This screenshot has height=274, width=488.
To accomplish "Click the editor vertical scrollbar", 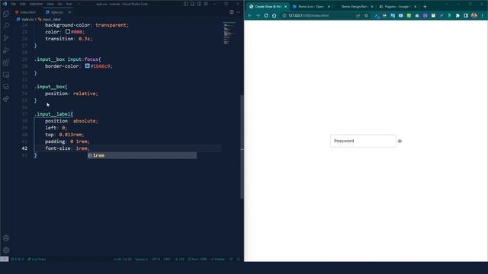I will point(242,147).
